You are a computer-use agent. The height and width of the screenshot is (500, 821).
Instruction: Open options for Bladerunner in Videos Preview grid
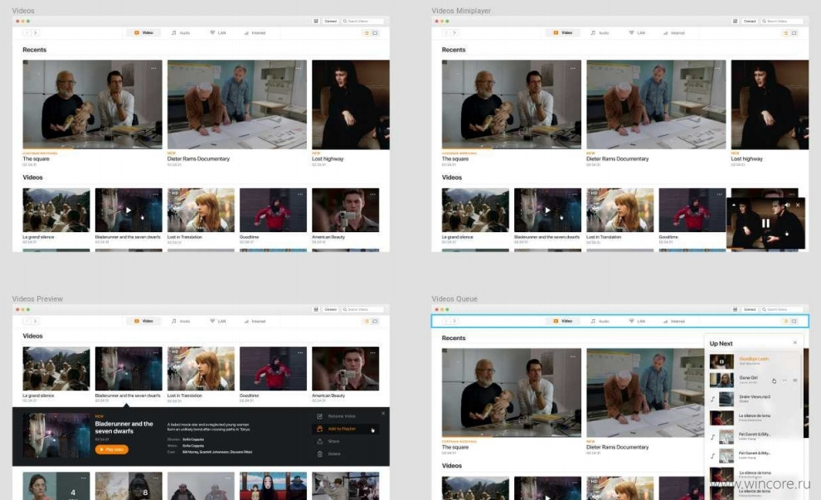coord(156,353)
